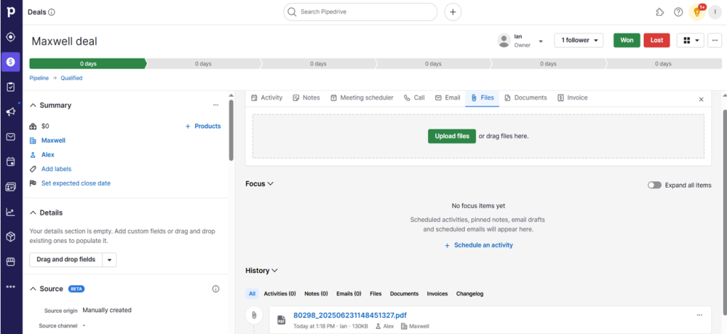Mark the deal as Won
The width and height of the screenshot is (727, 334).
tap(626, 41)
